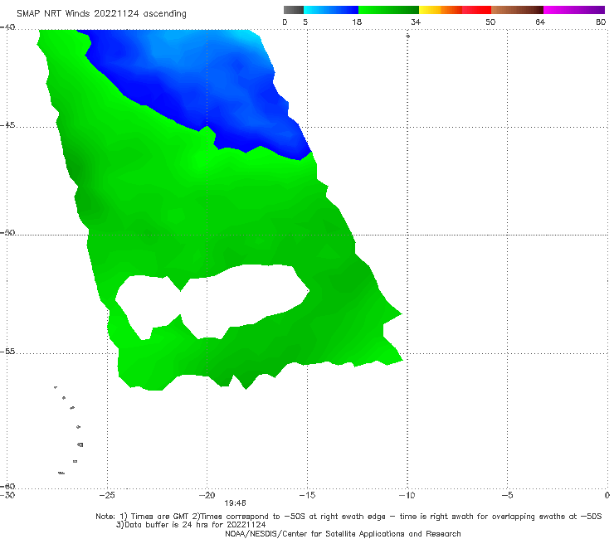Screen dimensions: 614x539
Task: Click the longitude label "-5"
Action: [507, 495]
